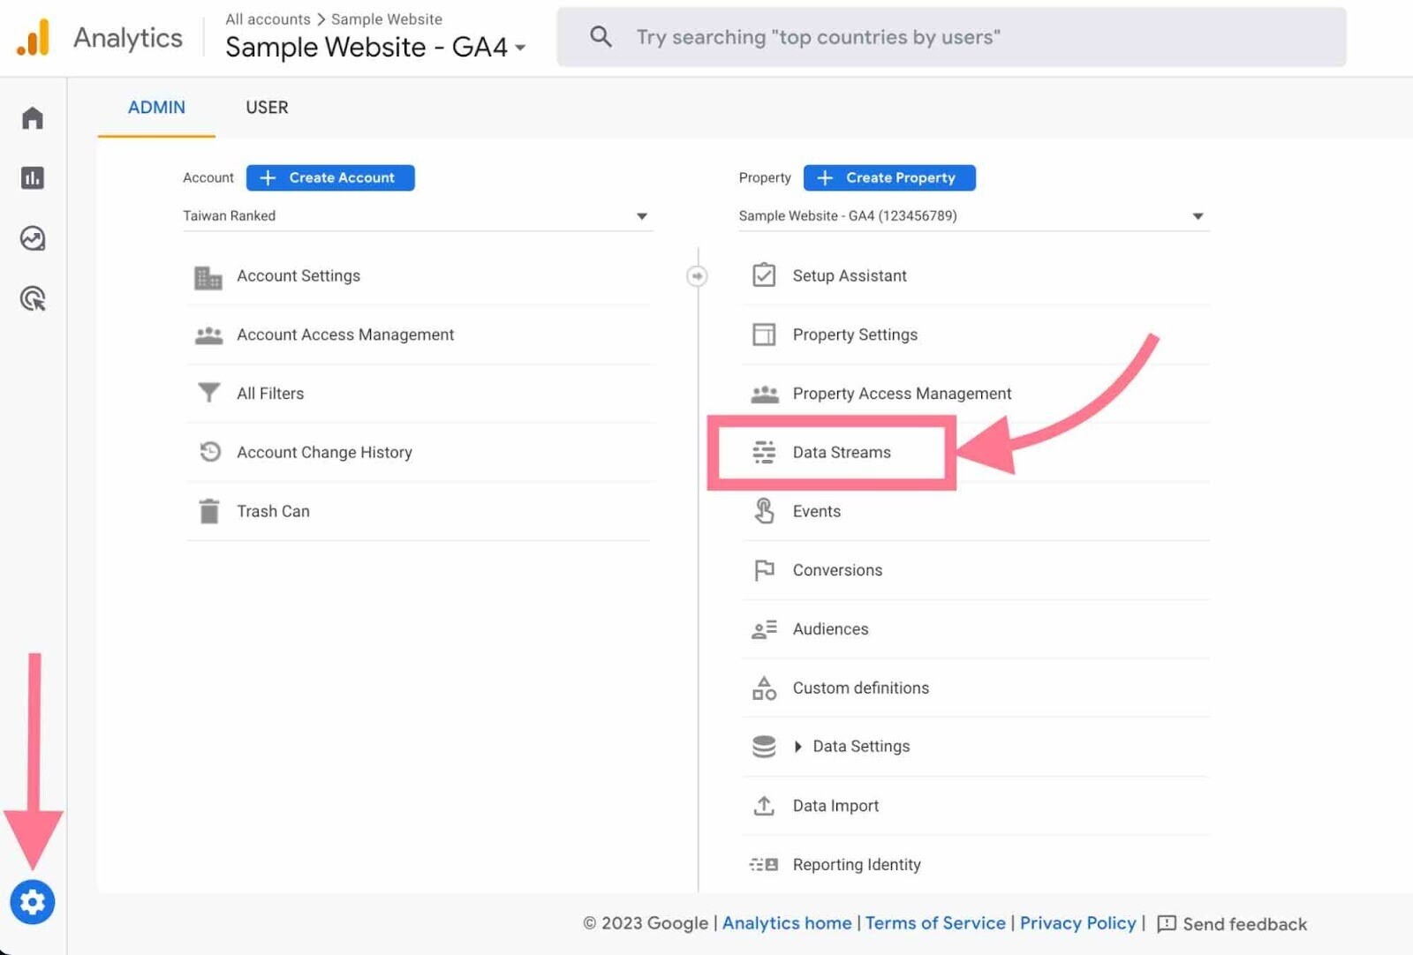
Task: Click the search magnifier icon
Action: [601, 36]
